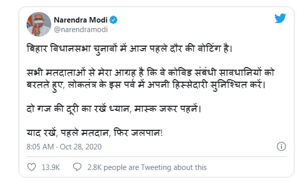
Task: Click the 13.9K likes count
Action: pyautogui.click(x=51, y=167)
